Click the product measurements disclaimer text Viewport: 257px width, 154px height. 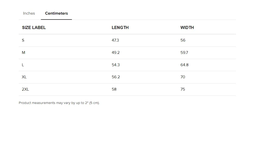59,103
